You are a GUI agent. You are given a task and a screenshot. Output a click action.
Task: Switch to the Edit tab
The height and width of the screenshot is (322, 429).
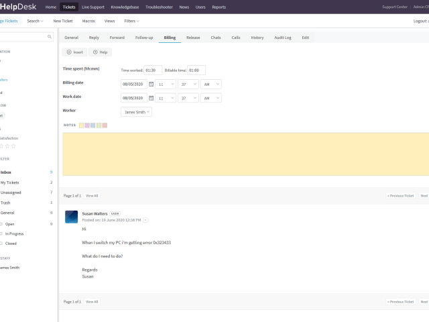[306, 38]
